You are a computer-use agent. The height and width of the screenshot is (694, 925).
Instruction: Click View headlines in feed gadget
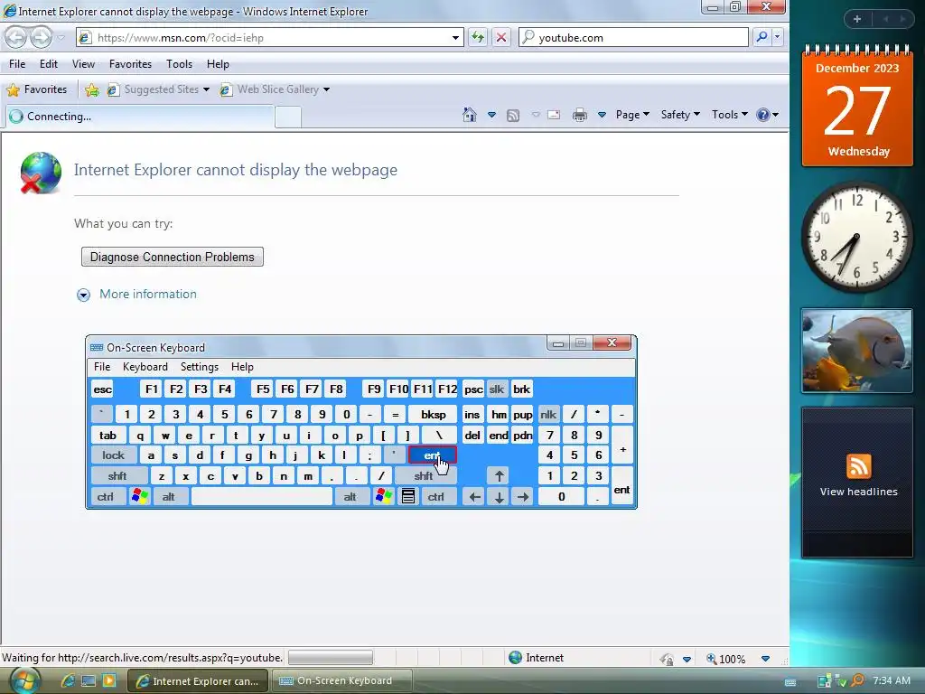click(858, 492)
